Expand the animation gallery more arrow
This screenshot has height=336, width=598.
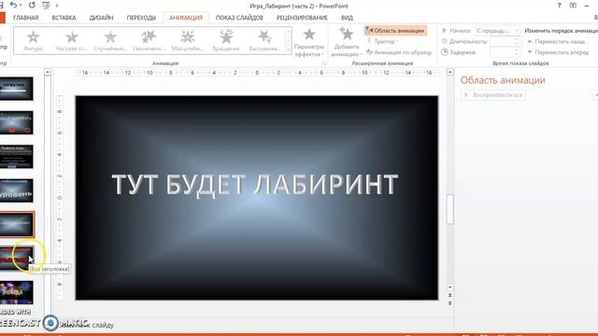pyautogui.click(x=289, y=49)
